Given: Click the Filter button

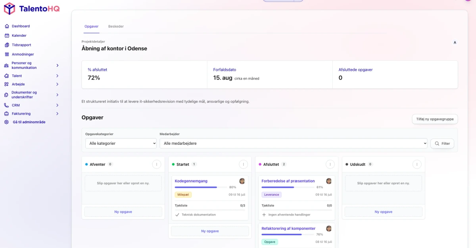Looking at the screenshot, I should [442, 144].
